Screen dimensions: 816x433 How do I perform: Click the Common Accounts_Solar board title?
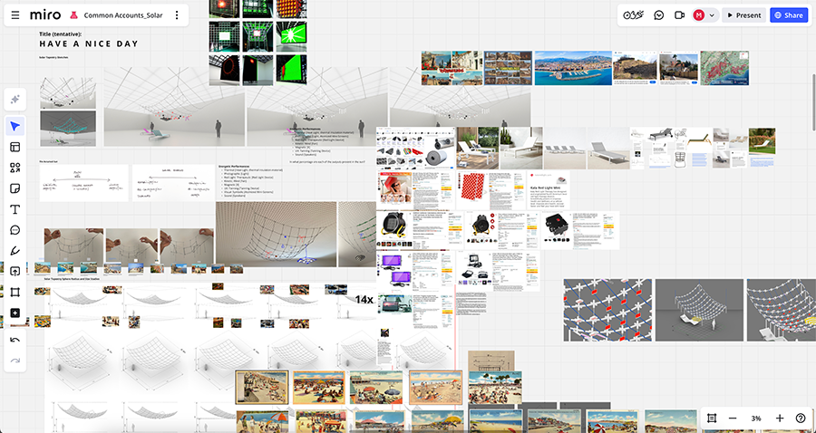[x=122, y=15]
